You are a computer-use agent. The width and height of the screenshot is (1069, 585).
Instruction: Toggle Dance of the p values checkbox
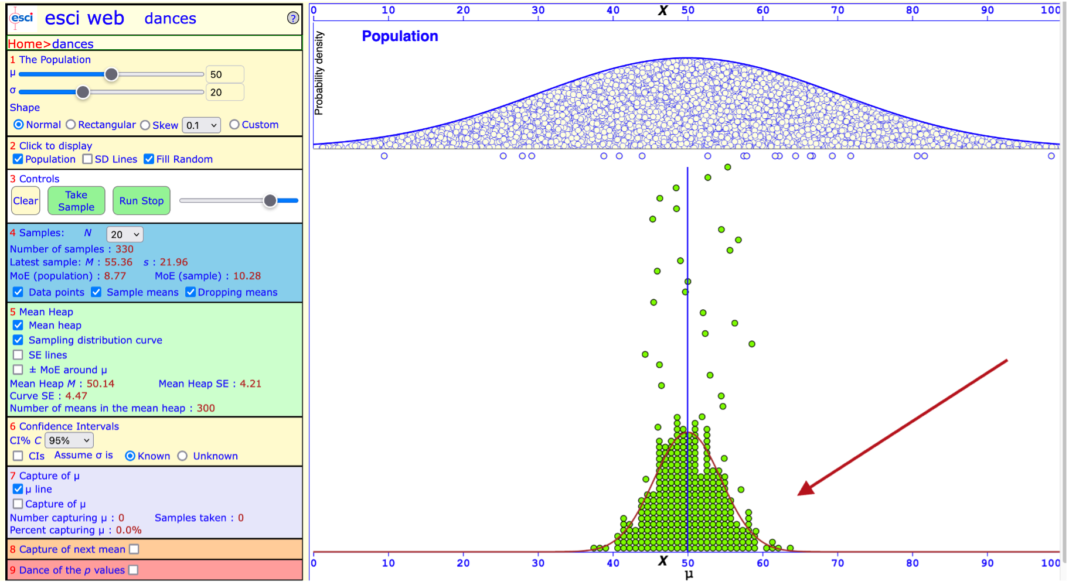click(134, 570)
